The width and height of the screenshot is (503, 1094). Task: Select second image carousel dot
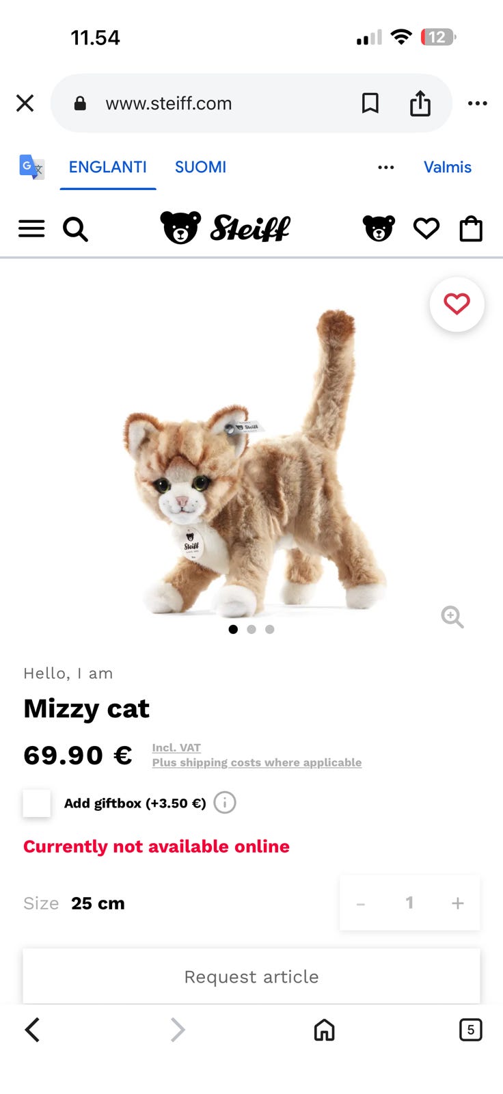coord(251,629)
